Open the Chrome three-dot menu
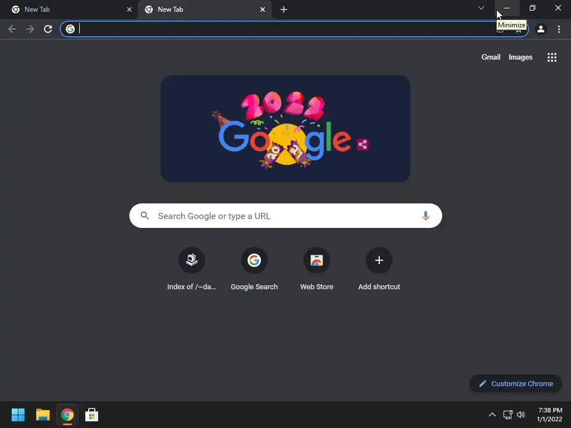 click(x=559, y=29)
